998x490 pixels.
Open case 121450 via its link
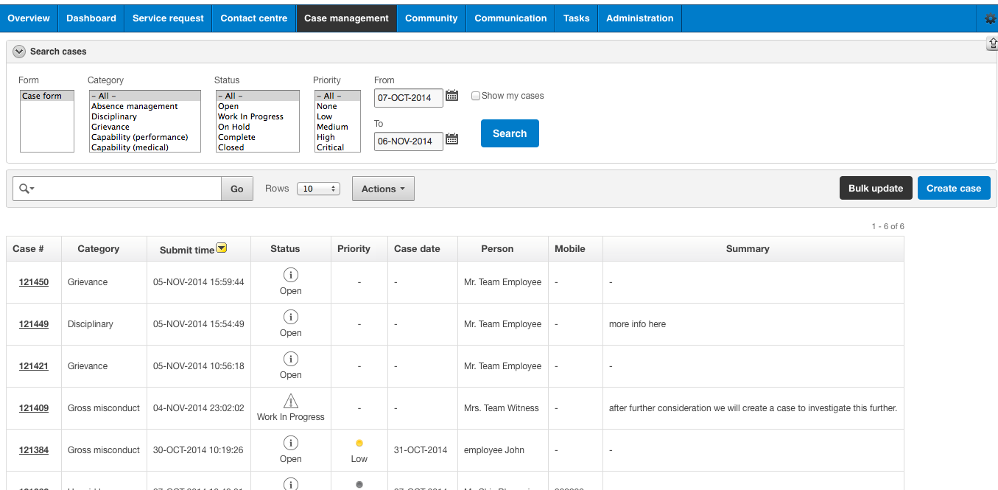(x=34, y=281)
